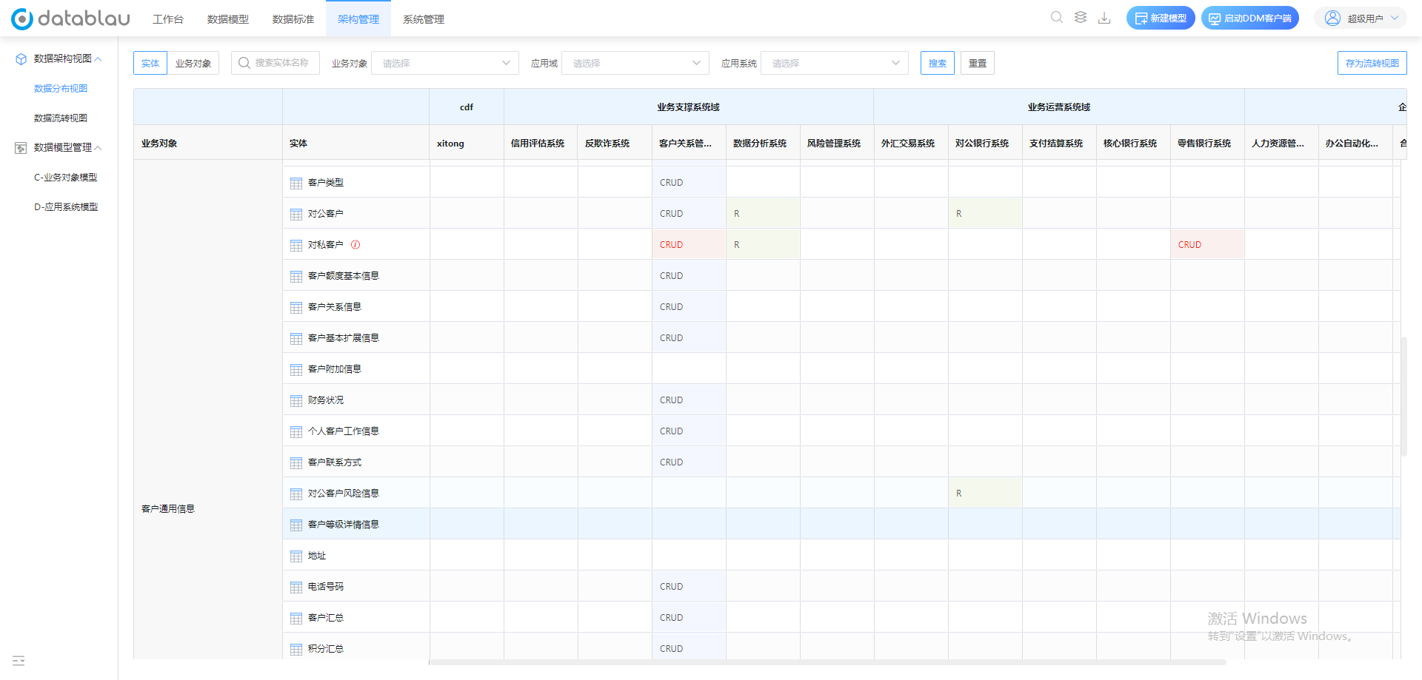This screenshot has width=1422, height=680.
Task: Open the 工作台 menu
Action: pos(168,19)
